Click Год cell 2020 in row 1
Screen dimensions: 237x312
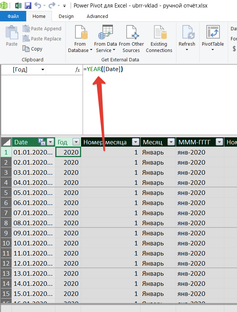pyautogui.click(x=68, y=152)
